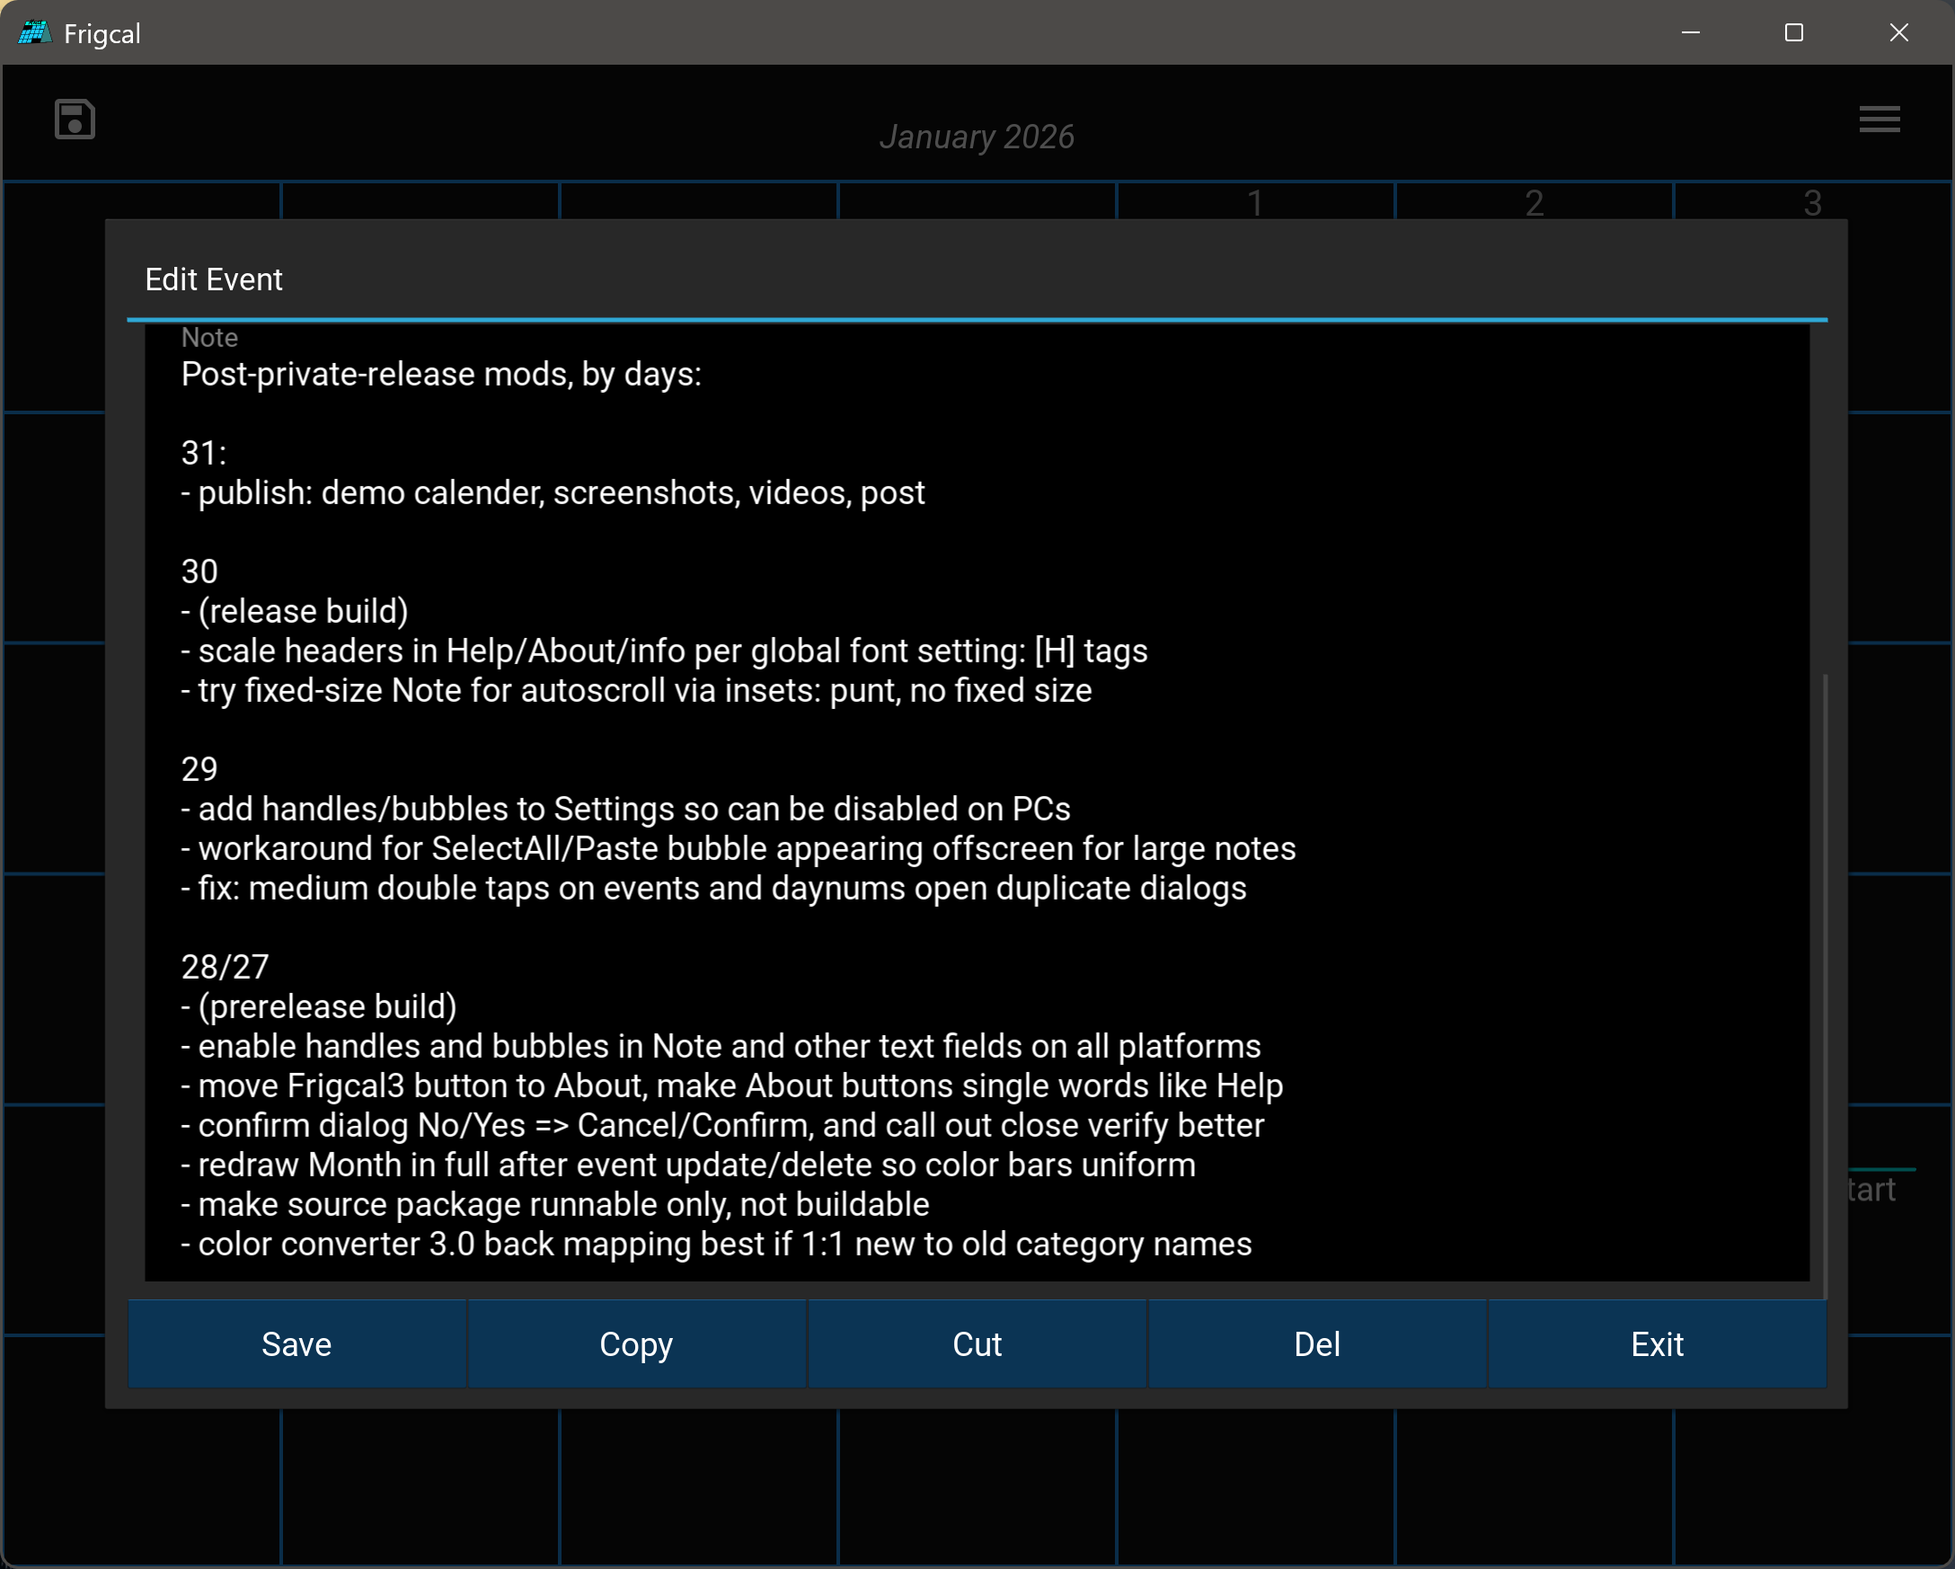1955x1569 pixels.
Task: Minimize the Frigcal window
Action: point(1690,32)
